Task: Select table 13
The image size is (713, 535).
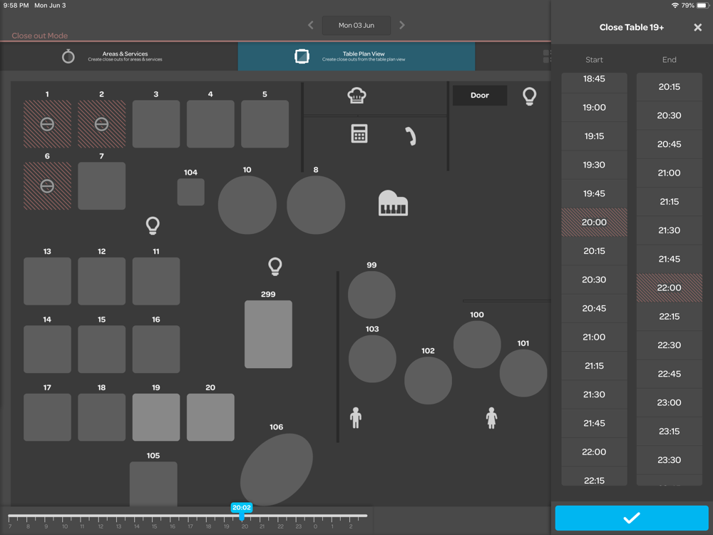Action: 47,281
